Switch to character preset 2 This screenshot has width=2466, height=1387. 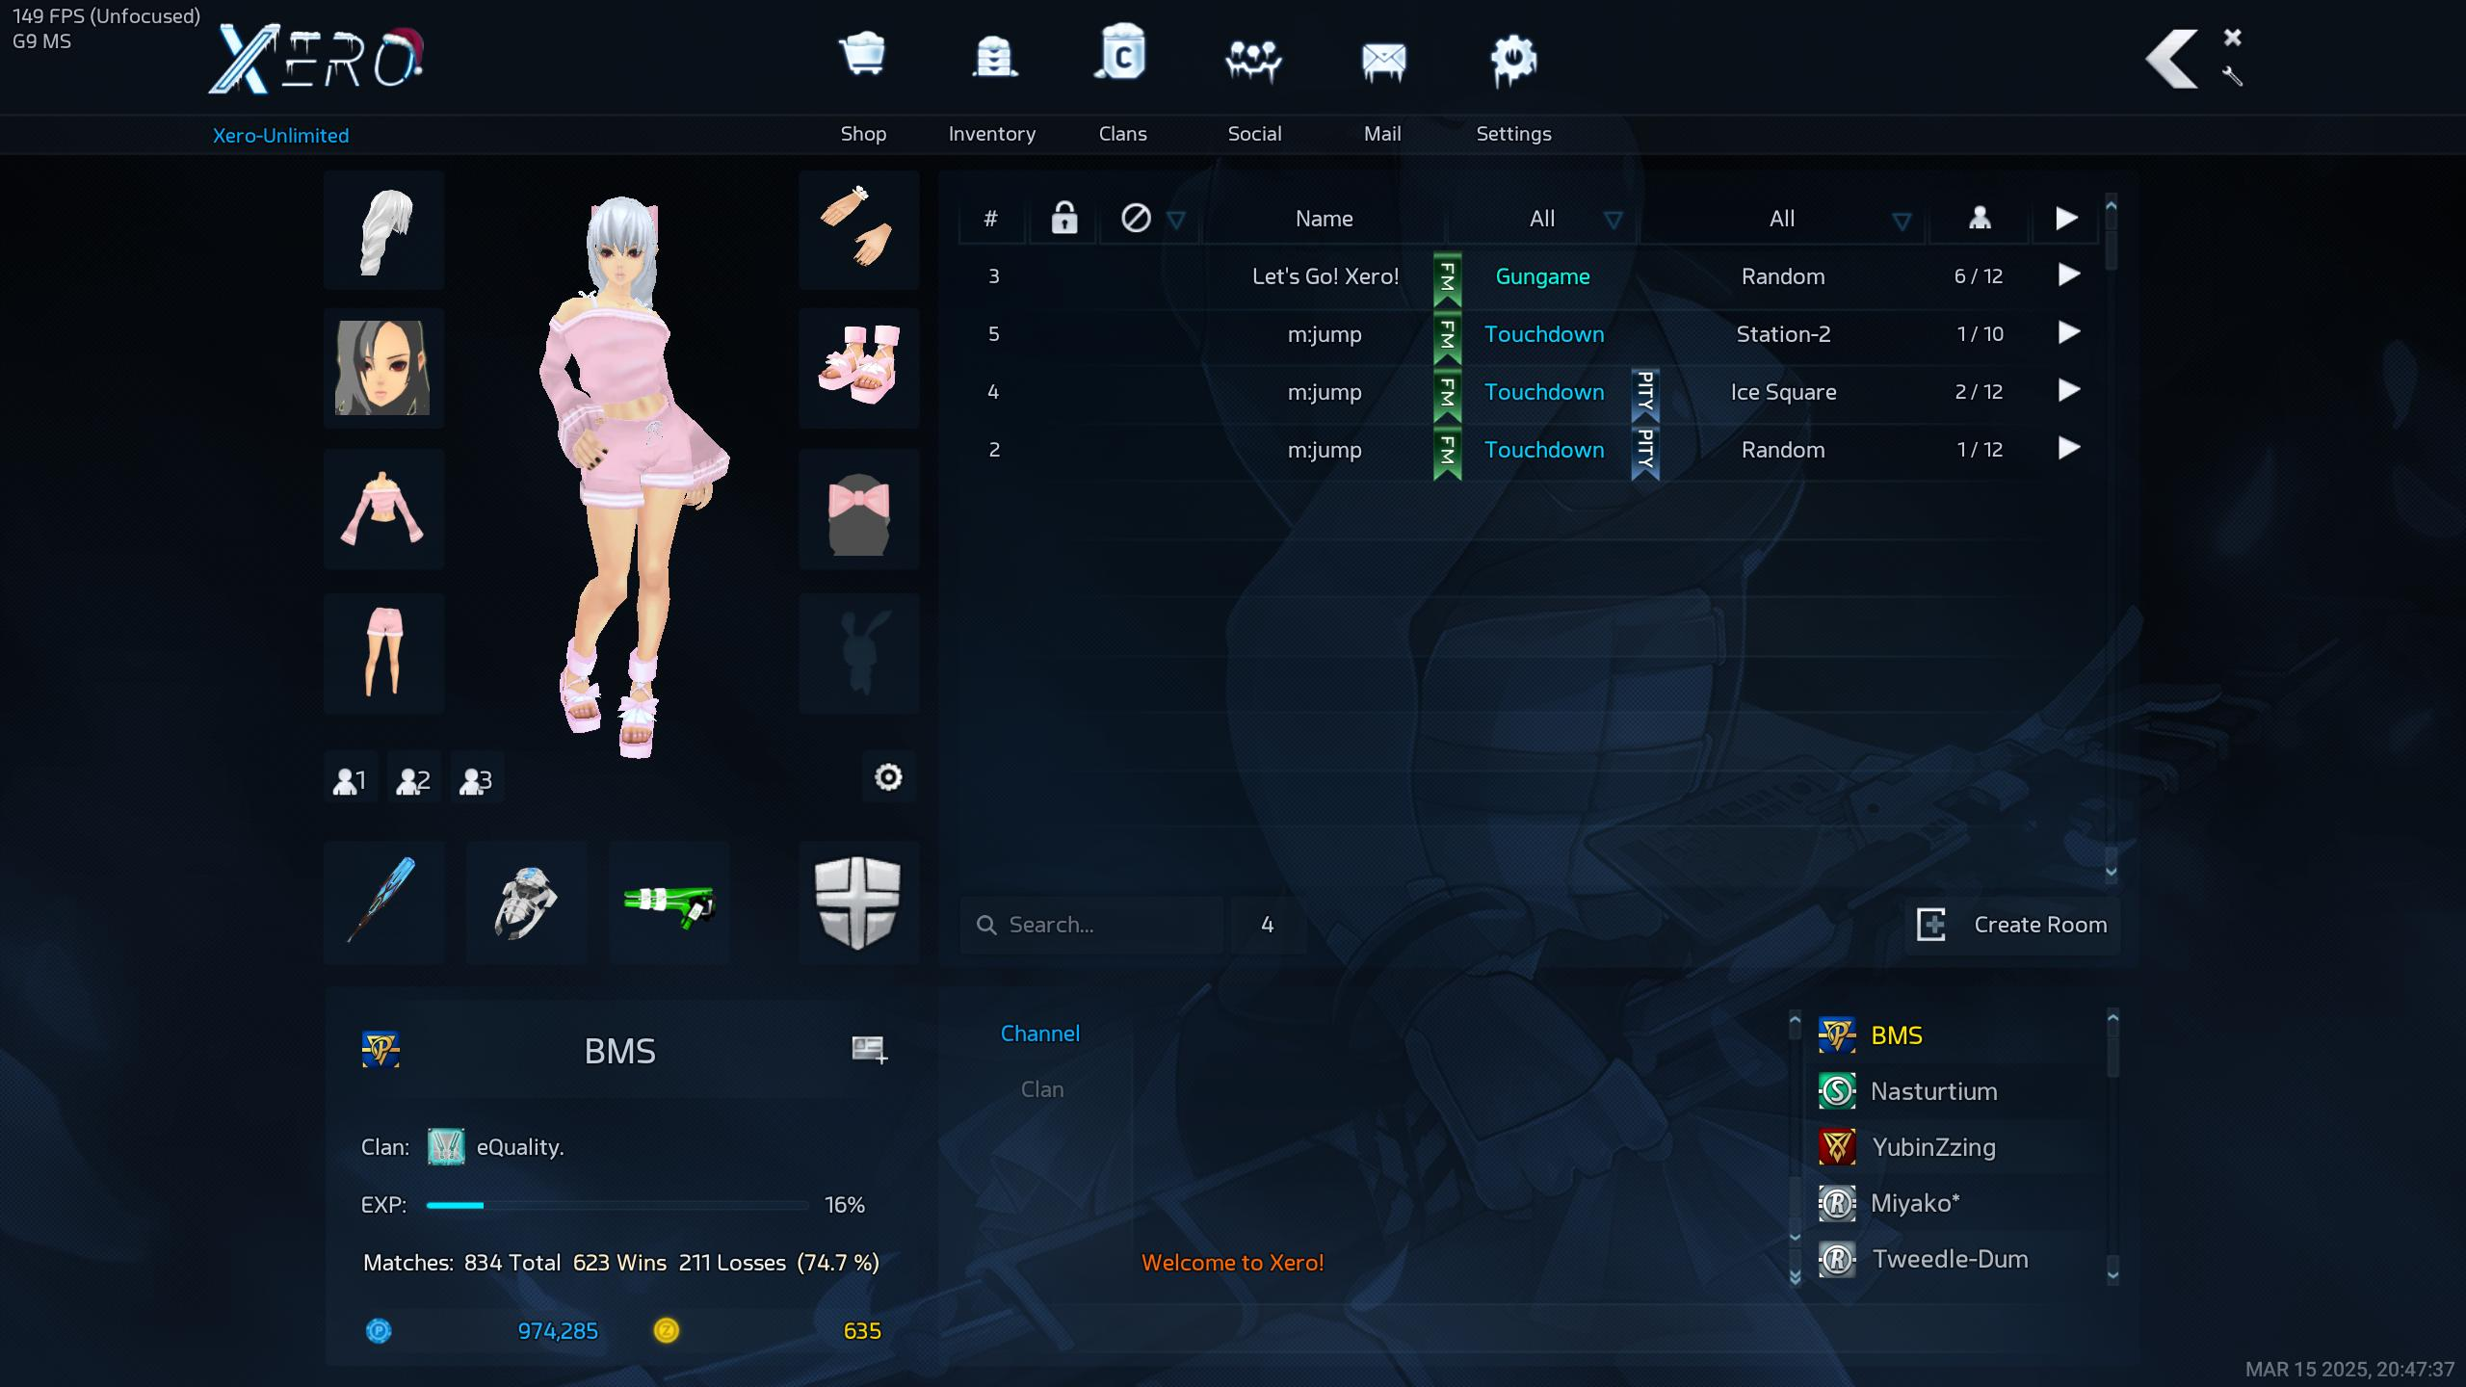click(x=414, y=779)
